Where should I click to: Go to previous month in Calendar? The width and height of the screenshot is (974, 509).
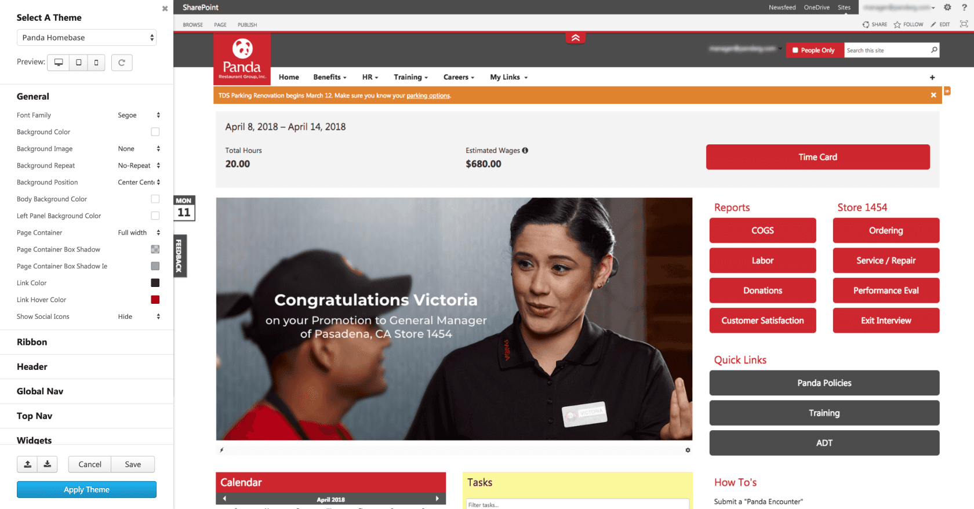point(224,499)
